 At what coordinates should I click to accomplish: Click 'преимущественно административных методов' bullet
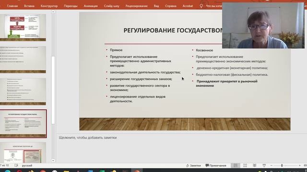pyautogui.click(x=141, y=61)
